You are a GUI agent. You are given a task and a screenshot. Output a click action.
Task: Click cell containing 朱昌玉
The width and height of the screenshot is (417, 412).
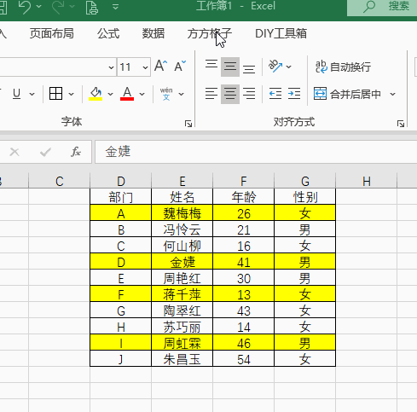182,359
